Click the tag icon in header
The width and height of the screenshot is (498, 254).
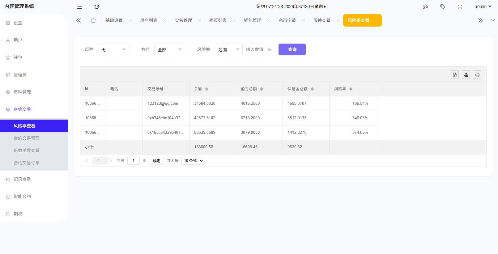(x=443, y=7)
